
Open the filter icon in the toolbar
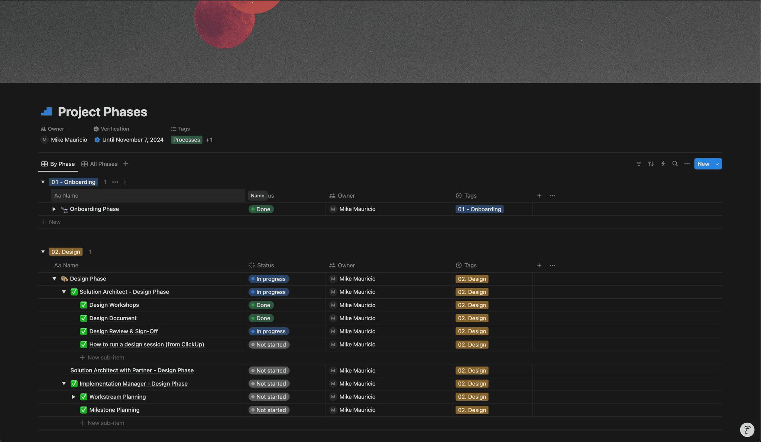638,164
